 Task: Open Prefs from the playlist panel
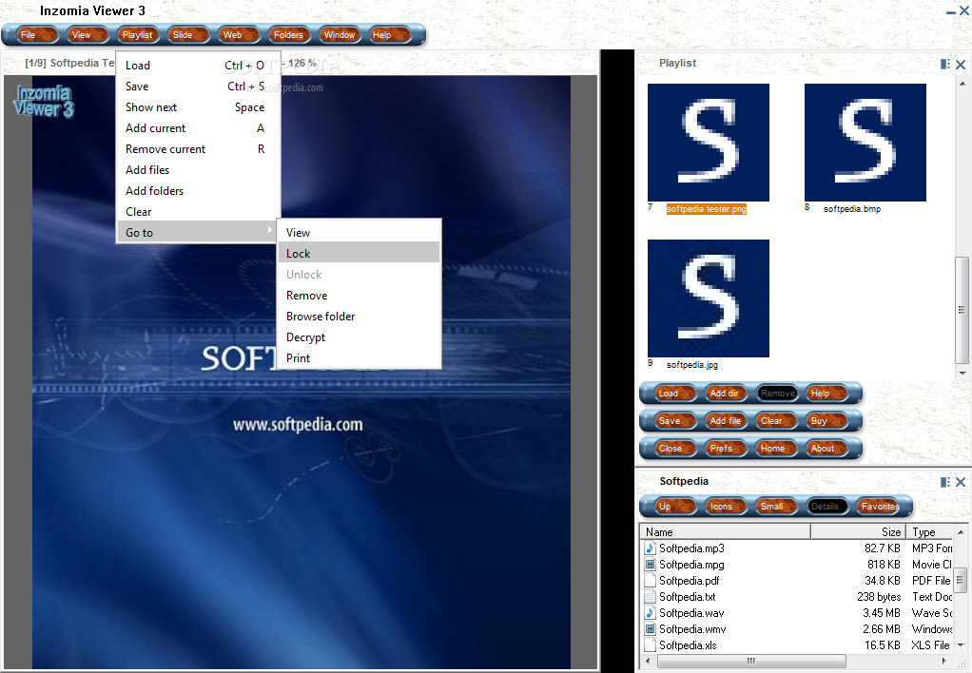pos(726,449)
